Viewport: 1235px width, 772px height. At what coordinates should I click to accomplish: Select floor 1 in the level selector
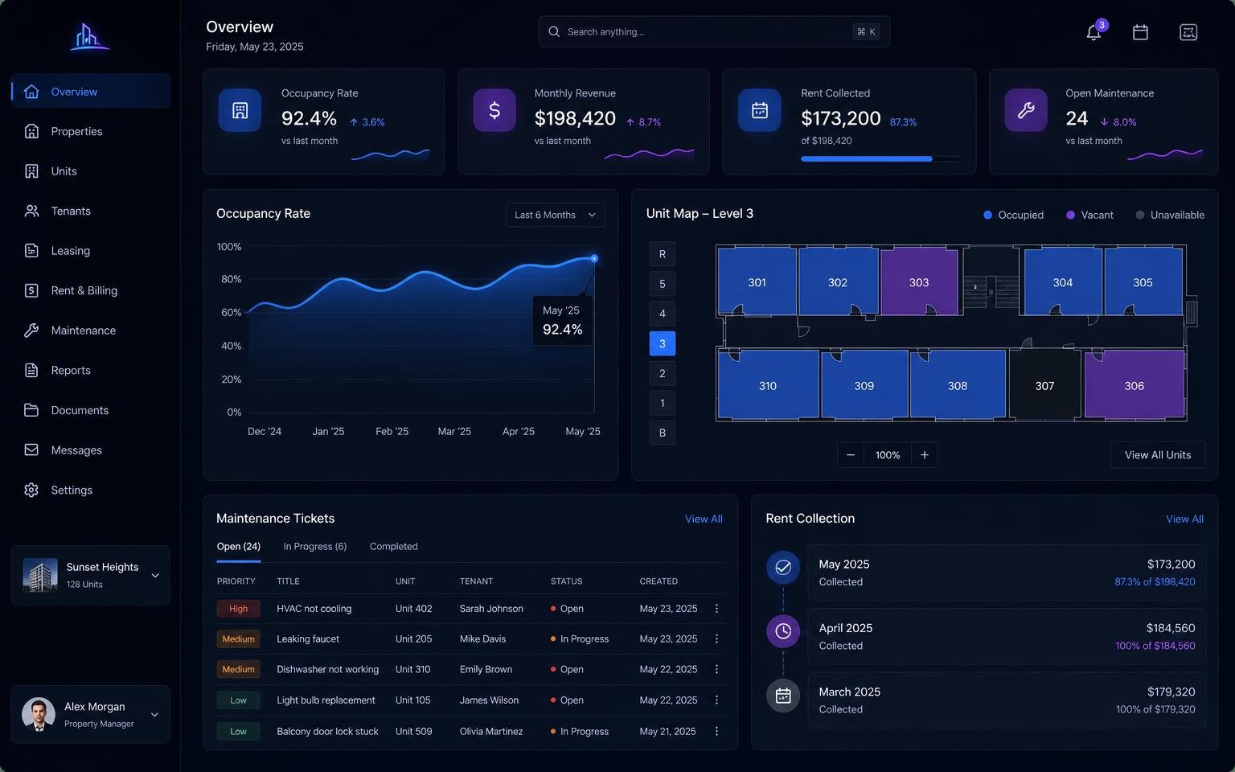(x=663, y=403)
